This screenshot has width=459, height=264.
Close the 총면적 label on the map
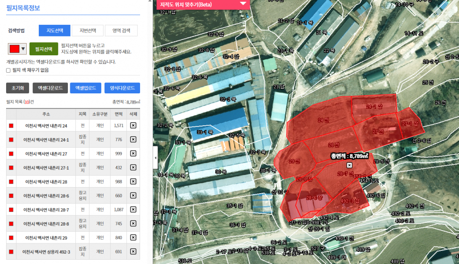click(349, 165)
